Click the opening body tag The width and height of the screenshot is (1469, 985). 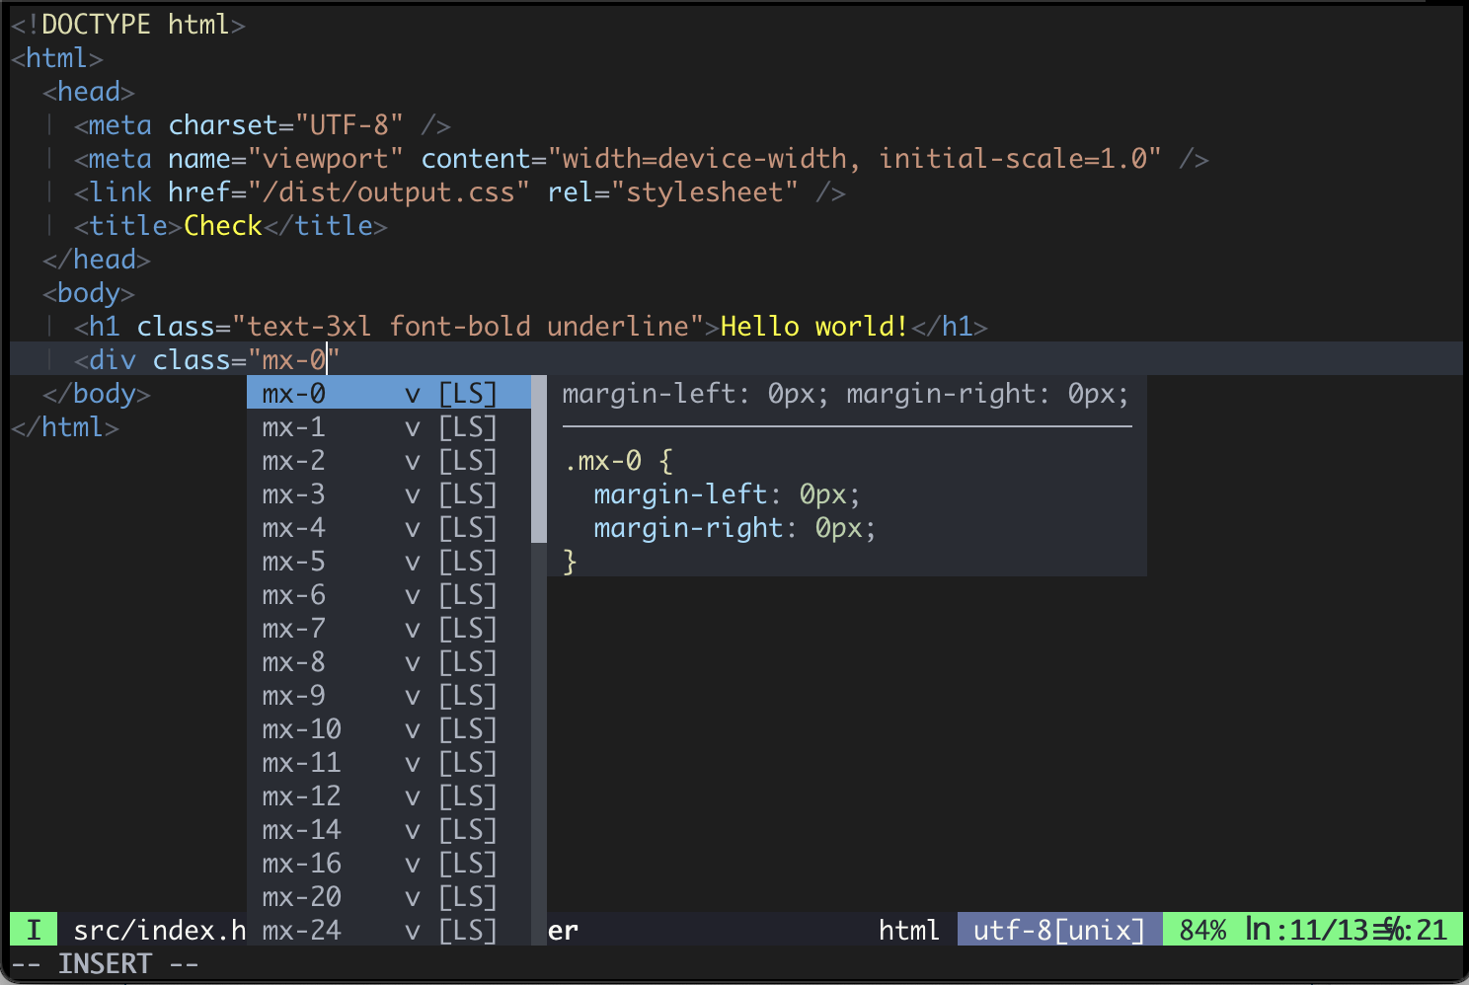click(x=89, y=293)
